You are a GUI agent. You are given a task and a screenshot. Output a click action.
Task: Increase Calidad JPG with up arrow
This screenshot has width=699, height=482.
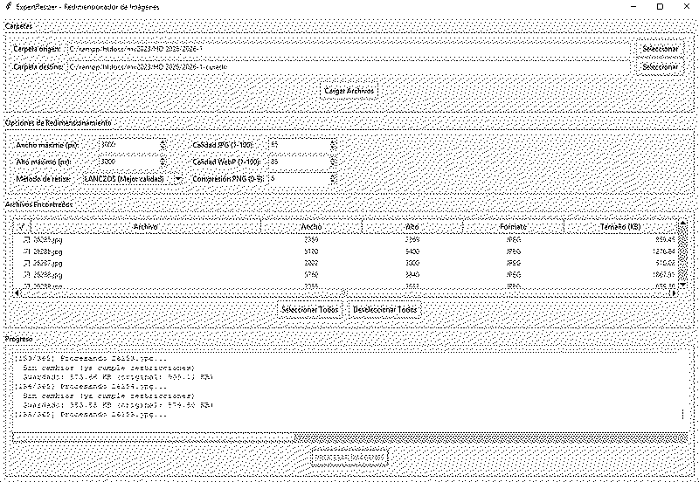333,141
